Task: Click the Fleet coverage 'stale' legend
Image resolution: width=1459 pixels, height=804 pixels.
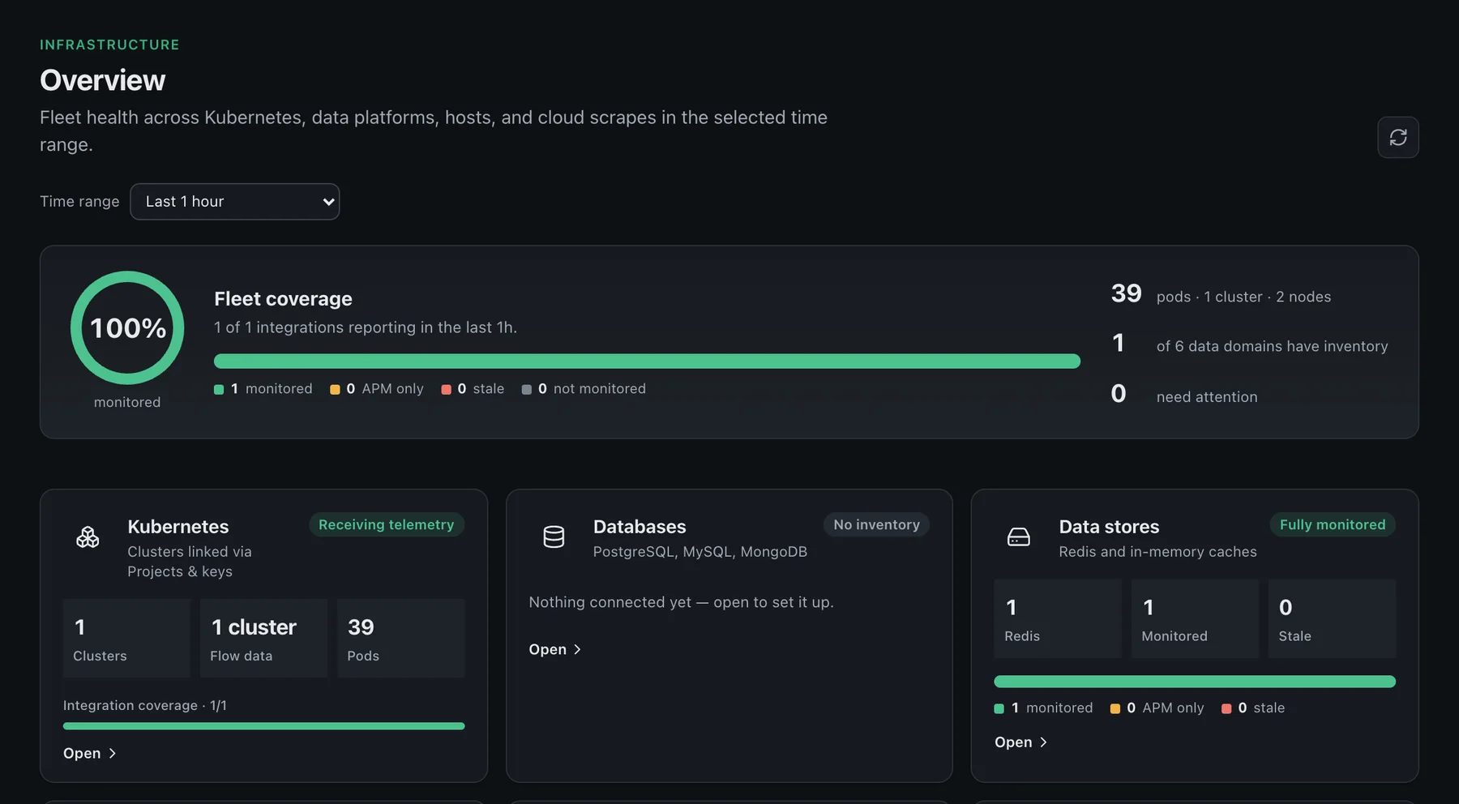Action: [x=473, y=389]
